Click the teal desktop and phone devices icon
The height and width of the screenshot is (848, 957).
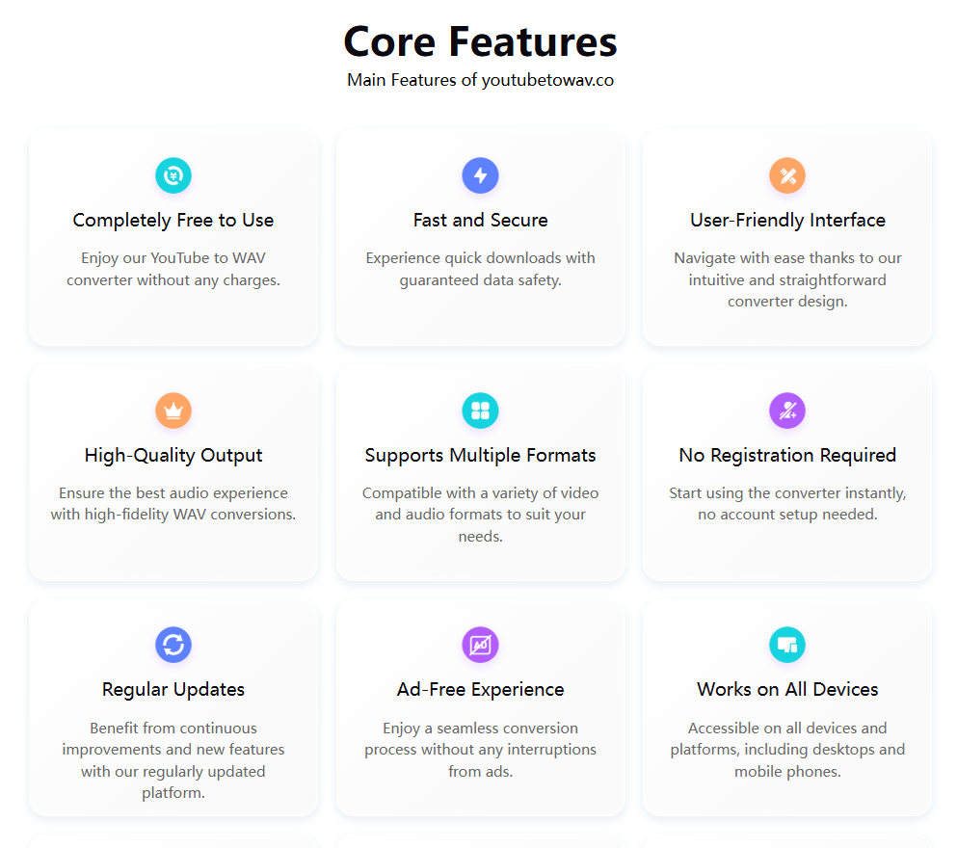coord(787,645)
